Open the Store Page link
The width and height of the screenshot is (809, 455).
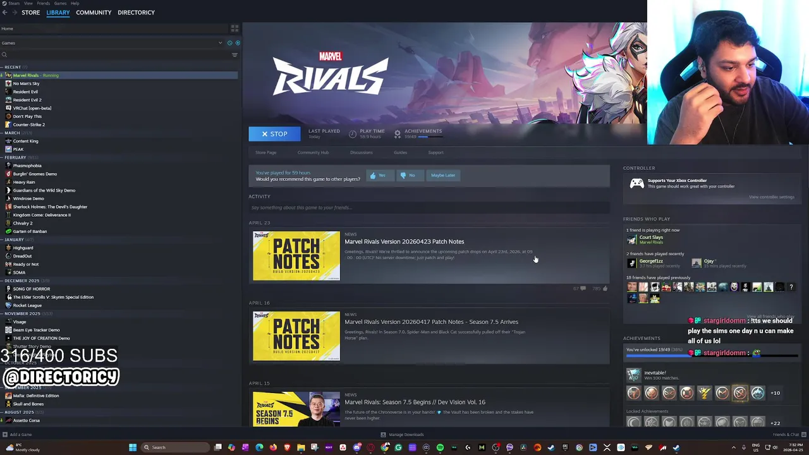(266, 152)
